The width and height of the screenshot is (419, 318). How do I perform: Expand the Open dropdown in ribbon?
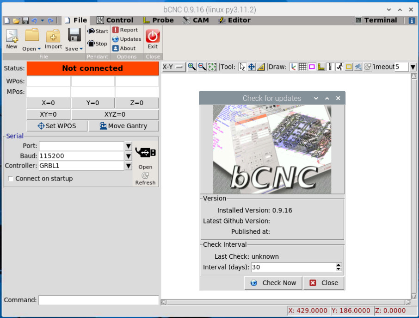[31, 49]
